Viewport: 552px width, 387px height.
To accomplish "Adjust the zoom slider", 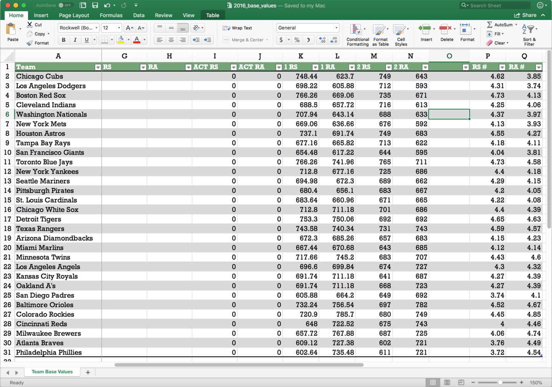I will coord(500,382).
